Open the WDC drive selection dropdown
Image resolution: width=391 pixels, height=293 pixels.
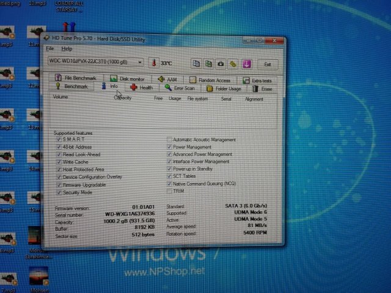pyautogui.click(x=95, y=62)
